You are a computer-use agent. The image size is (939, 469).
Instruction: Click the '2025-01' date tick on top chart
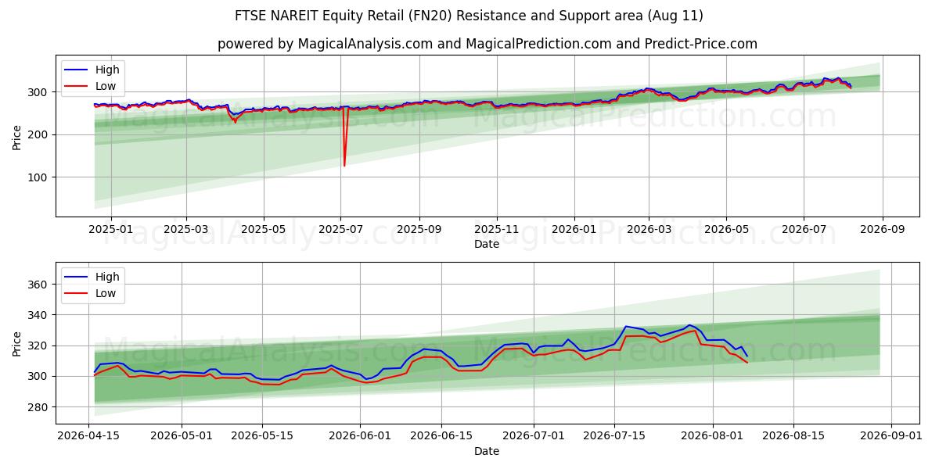[110, 230]
